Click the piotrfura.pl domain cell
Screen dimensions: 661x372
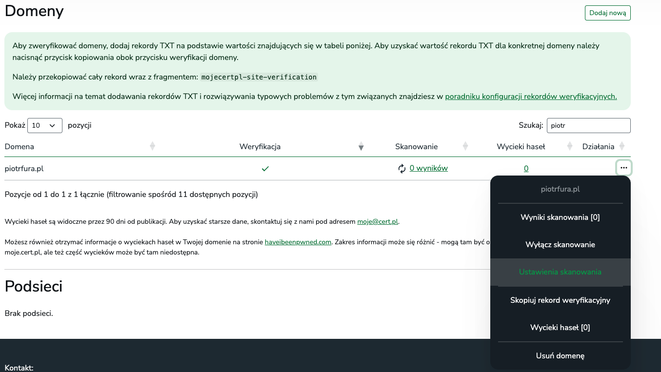coord(24,169)
